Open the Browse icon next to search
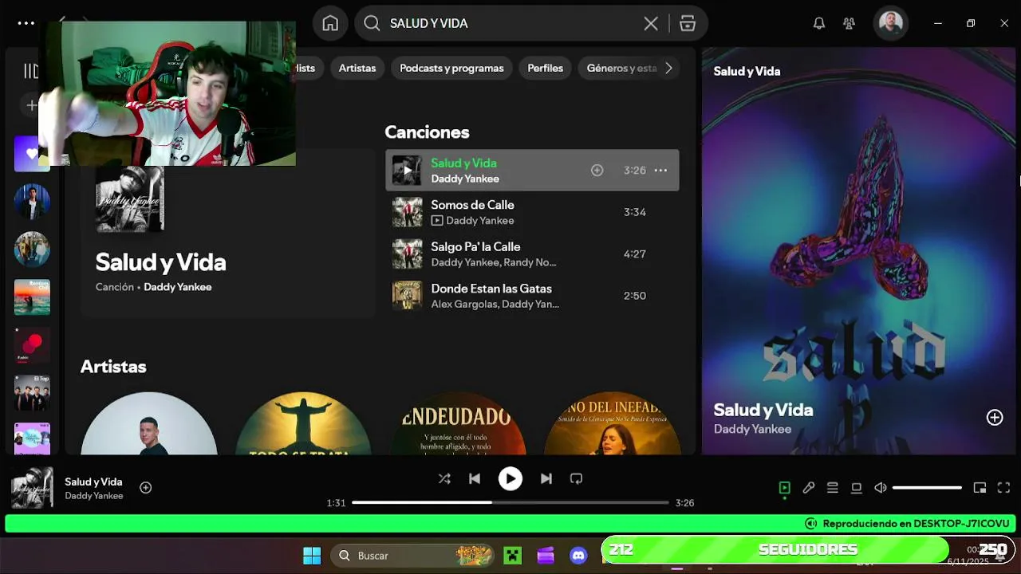This screenshot has height=574, width=1021. (x=688, y=24)
